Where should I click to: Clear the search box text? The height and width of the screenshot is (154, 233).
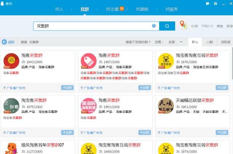click(154, 26)
